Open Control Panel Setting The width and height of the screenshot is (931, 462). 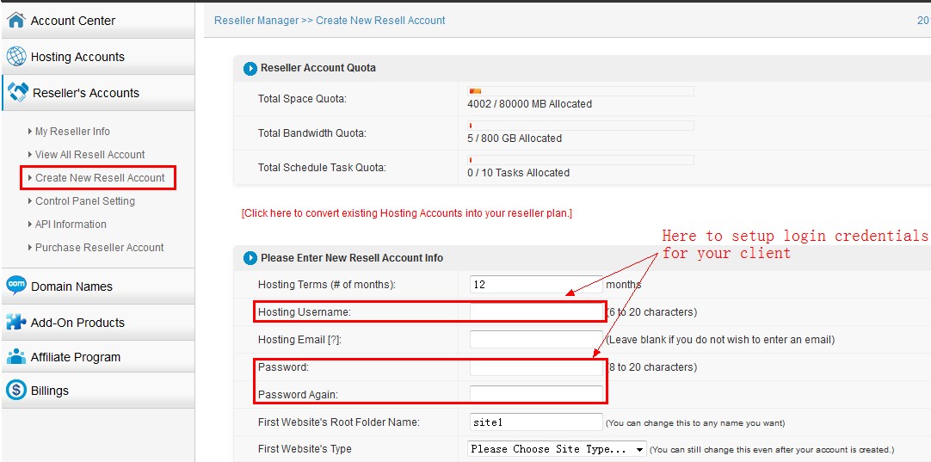84,201
